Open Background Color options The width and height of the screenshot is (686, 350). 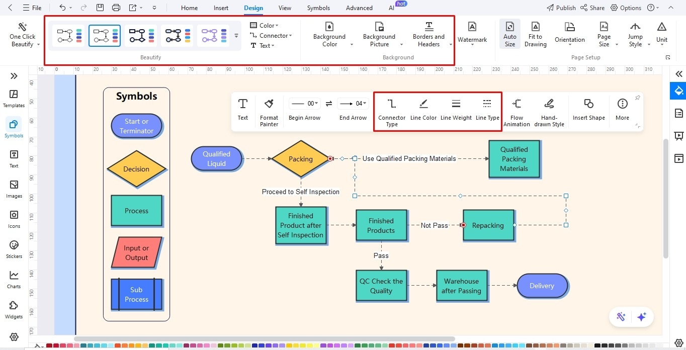coord(329,35)
